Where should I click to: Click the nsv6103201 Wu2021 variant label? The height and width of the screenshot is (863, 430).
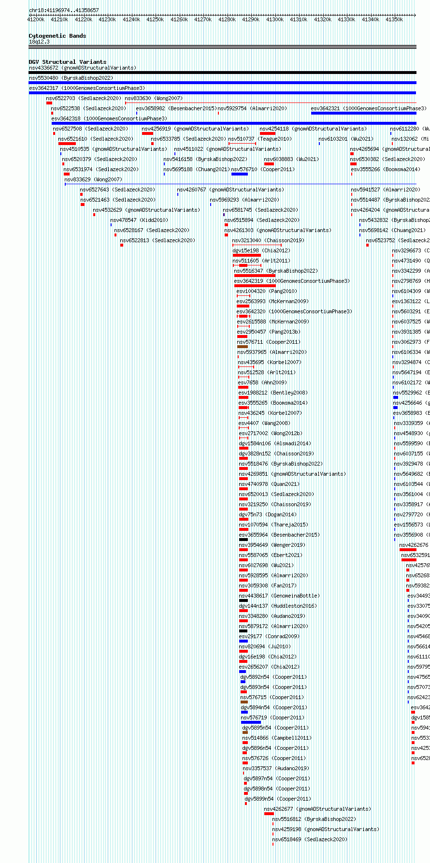click(346, 139)
